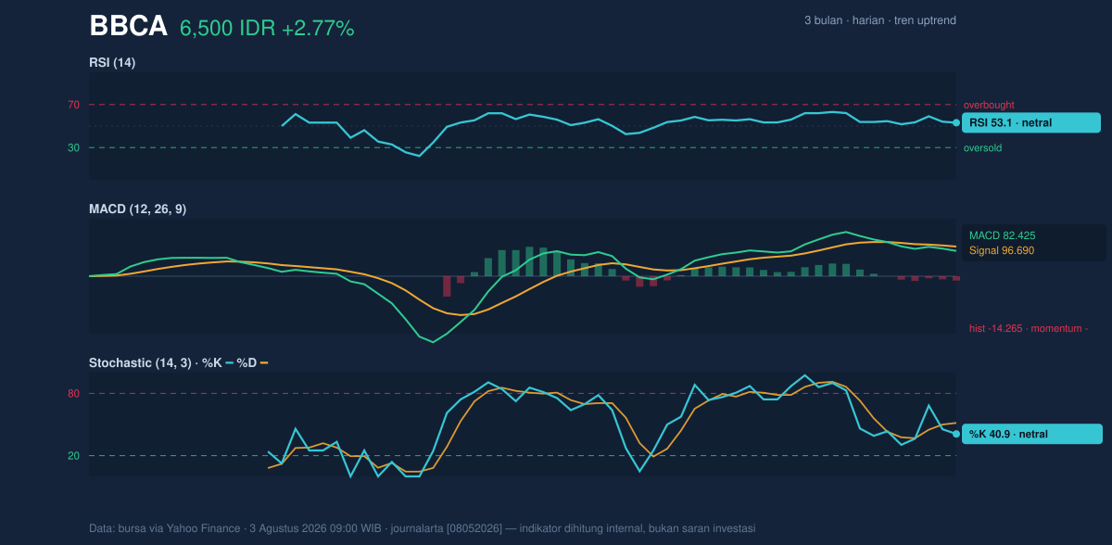Click the RSI line endpoint dot

pyautogui.click(x=956, y=122)
